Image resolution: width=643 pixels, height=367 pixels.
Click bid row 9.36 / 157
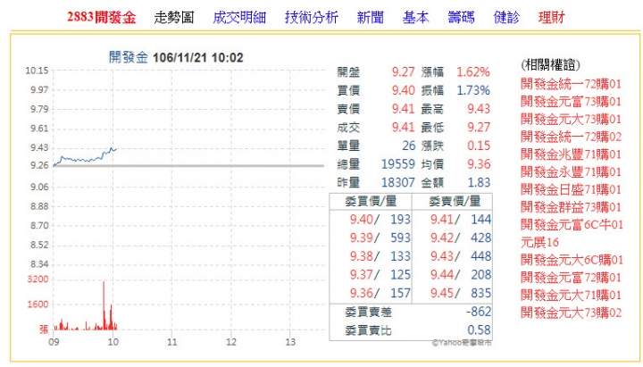pyautogui.click(x=380, y=293)
